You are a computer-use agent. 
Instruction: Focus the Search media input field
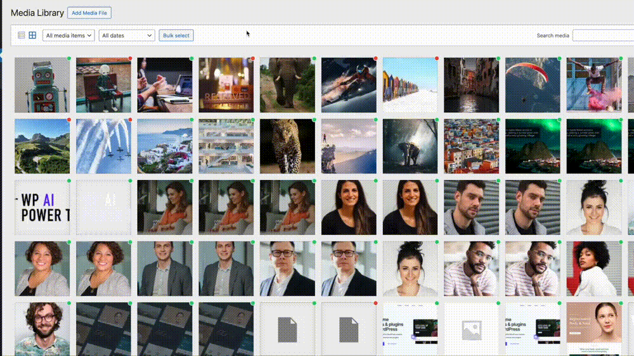(x=602, y=35)
